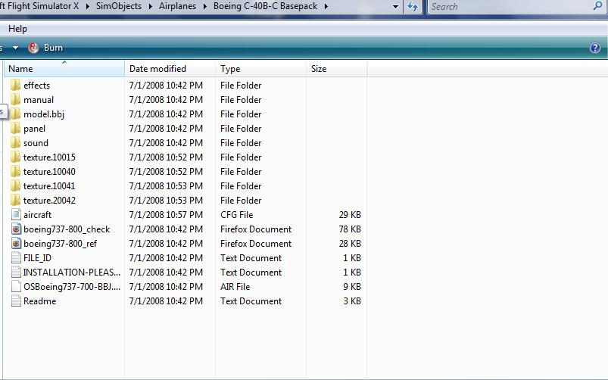Image resolution: width=608 pixels, height=380 pixels.
Task: Open the Help question mark icon
Action: point(595,48)
